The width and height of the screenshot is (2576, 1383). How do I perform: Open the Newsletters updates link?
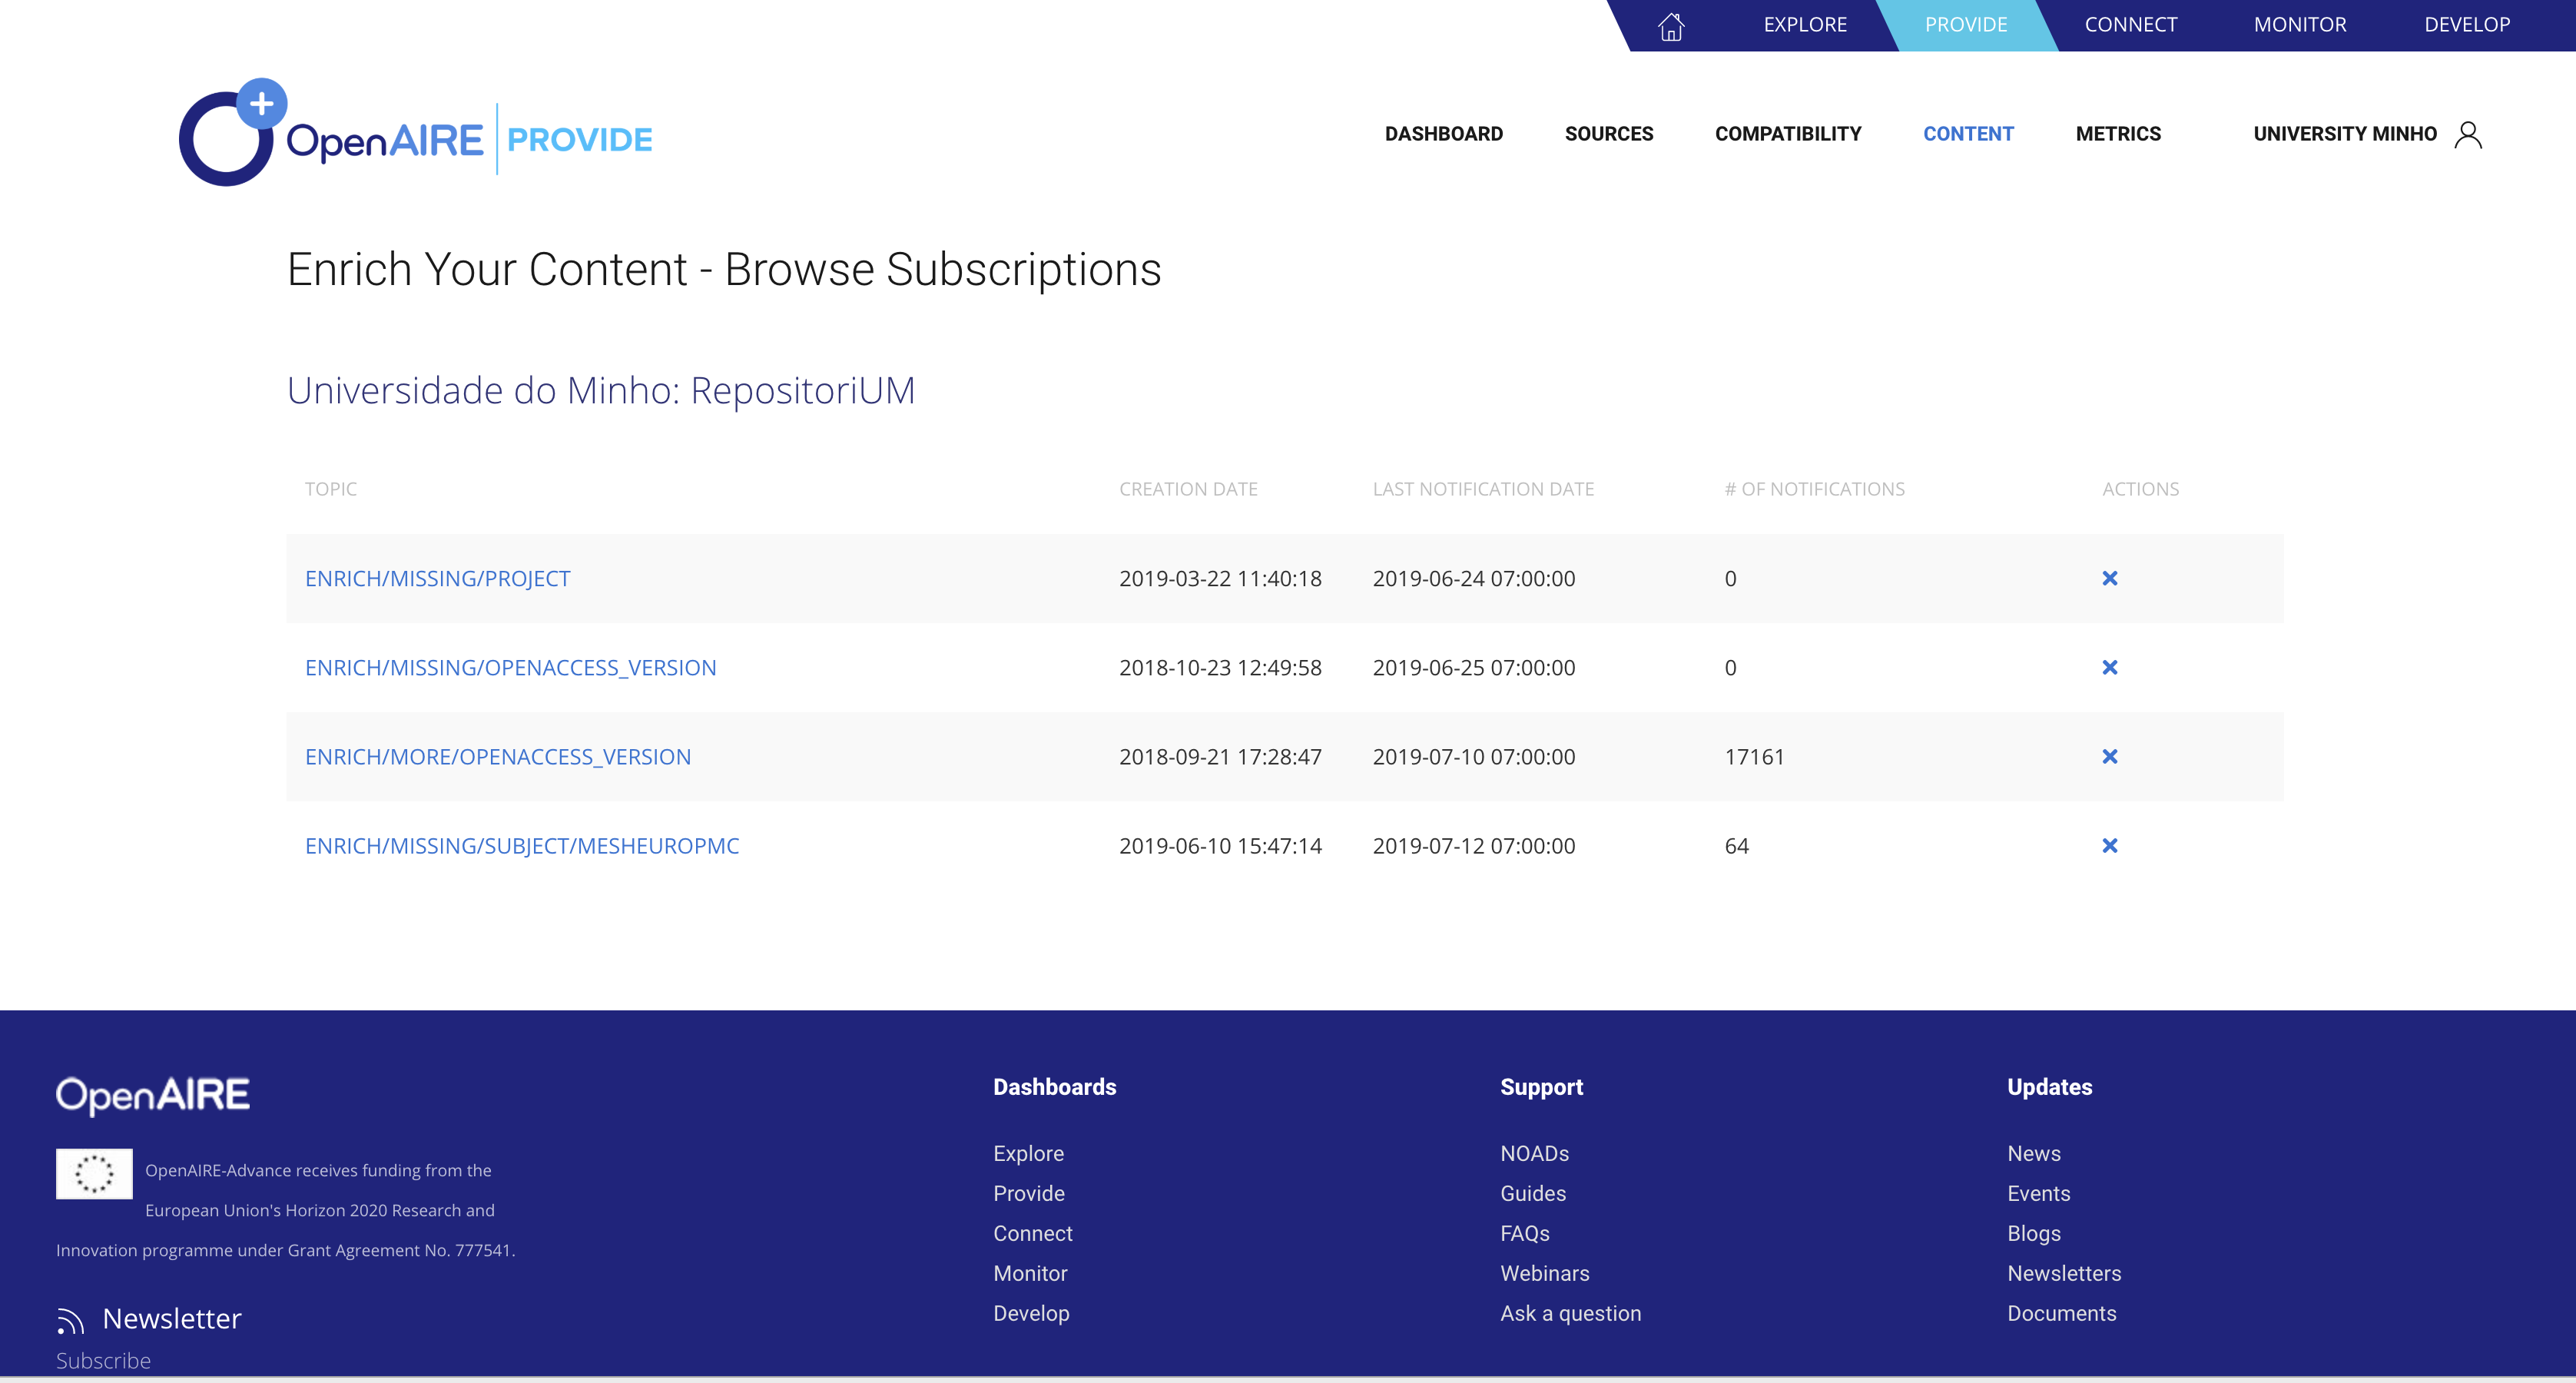2064,1273
